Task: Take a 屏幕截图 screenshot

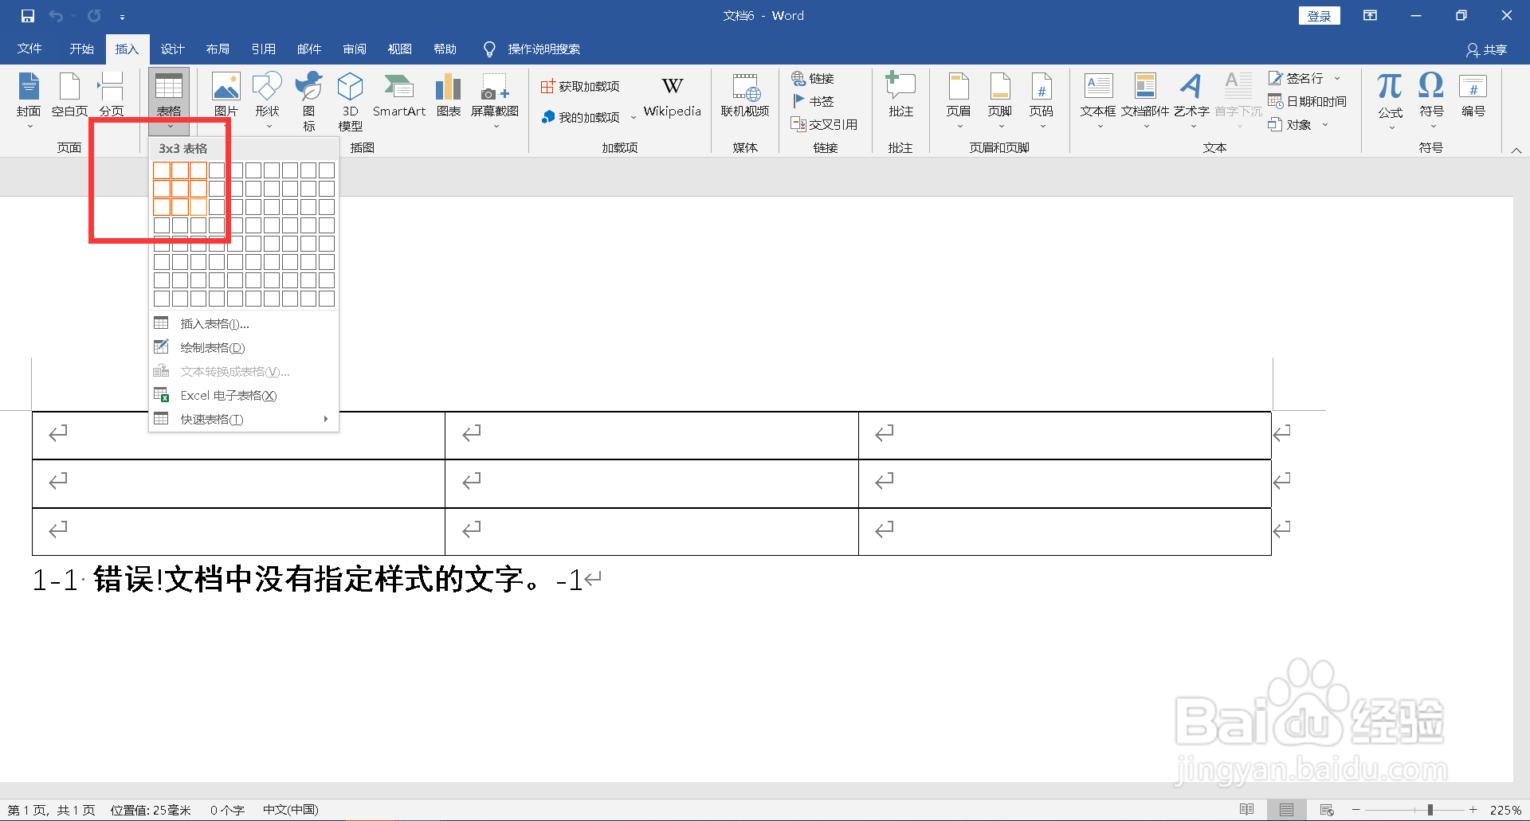Action: tap(495, 96)
